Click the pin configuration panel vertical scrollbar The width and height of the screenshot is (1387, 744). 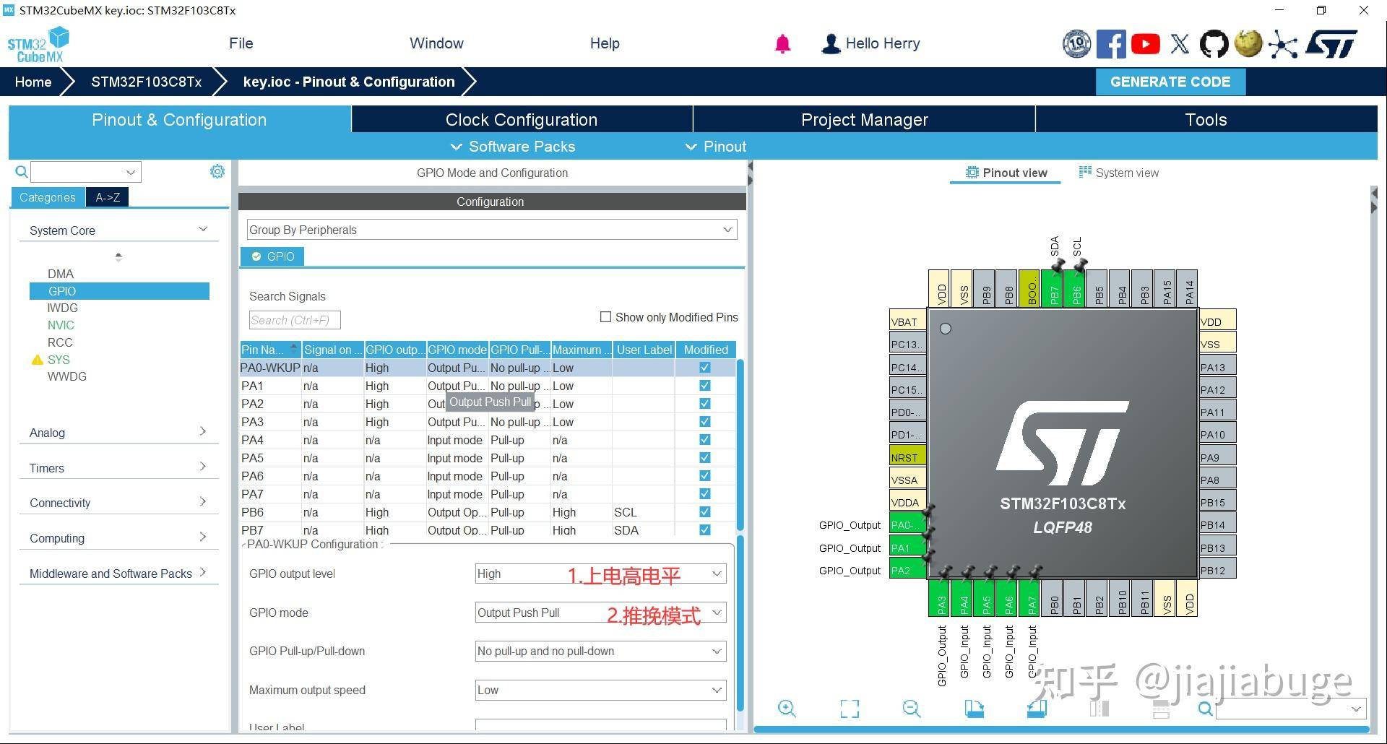[740, 623]
